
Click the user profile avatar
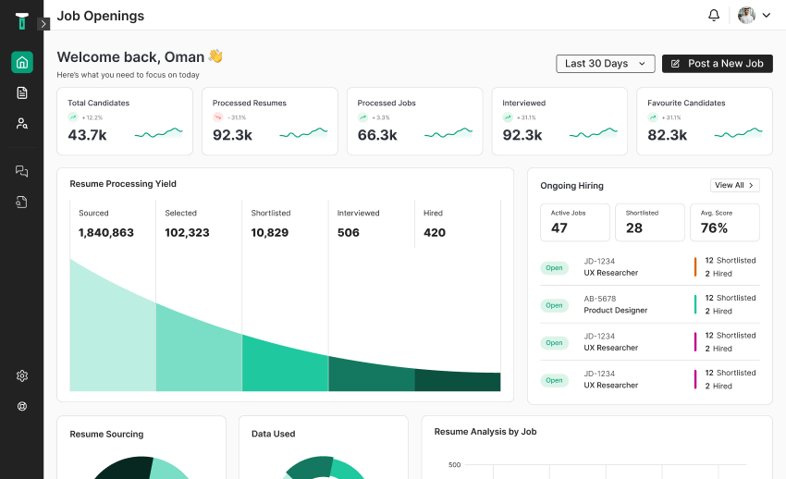coord(746,15)
